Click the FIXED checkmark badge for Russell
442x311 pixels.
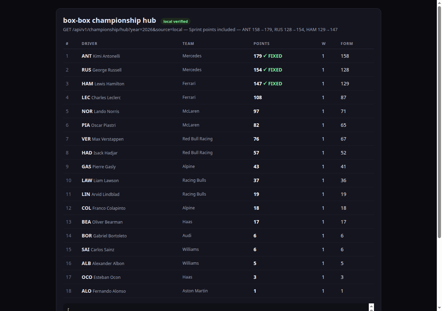tap(273, 70)
